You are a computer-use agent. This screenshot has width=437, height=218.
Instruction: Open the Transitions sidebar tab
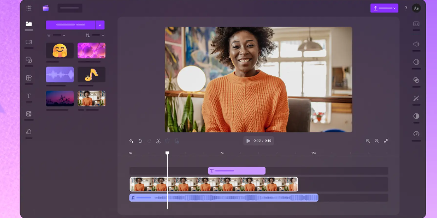29,114
